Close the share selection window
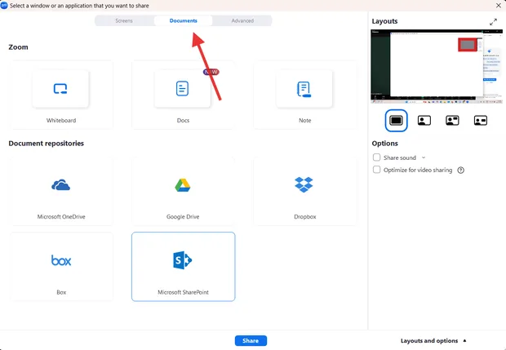The width and height of the screenshot is (506, 350). (499, 6)
